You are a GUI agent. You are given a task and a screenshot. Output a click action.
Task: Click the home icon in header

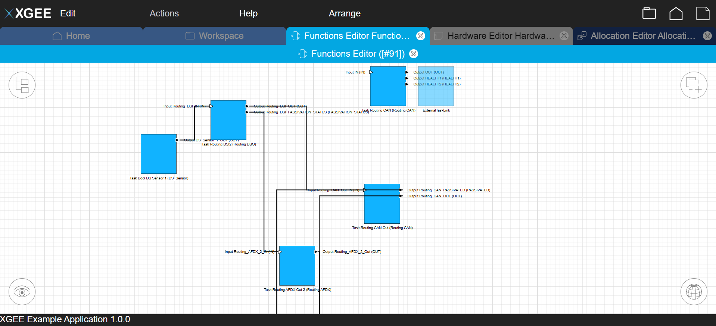676,13
